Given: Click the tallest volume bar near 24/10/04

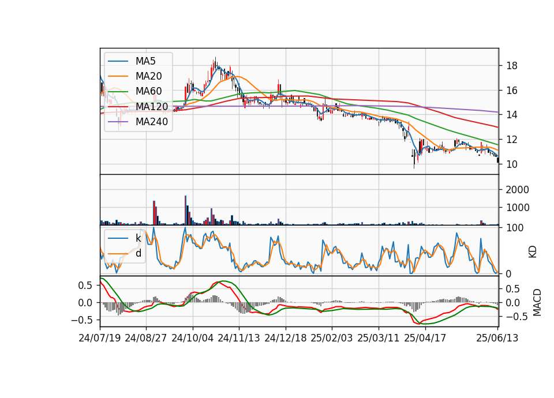Looking at the screenshot, I should pyautogui.click(x=185, y=210).
